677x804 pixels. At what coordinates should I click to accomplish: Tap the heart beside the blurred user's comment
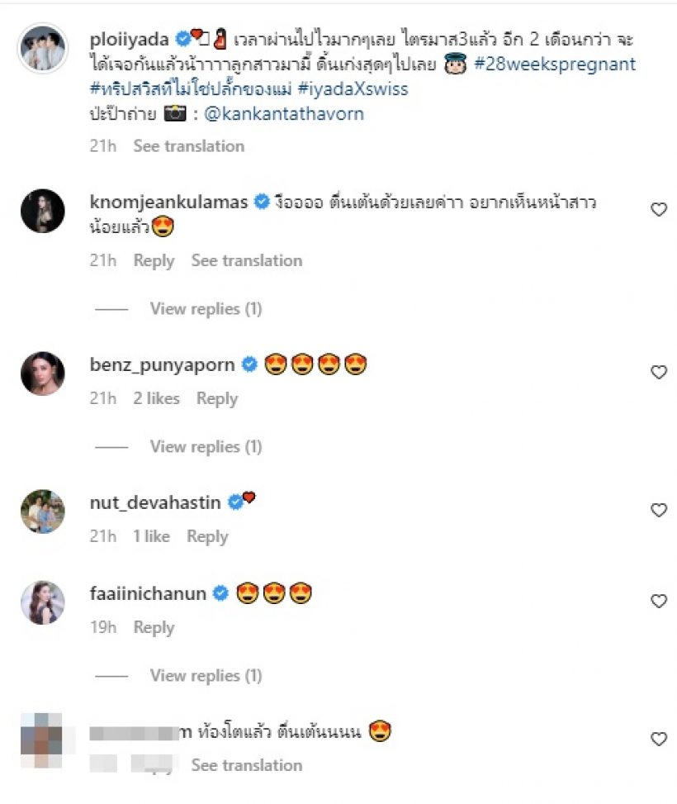tap(659, 739)
